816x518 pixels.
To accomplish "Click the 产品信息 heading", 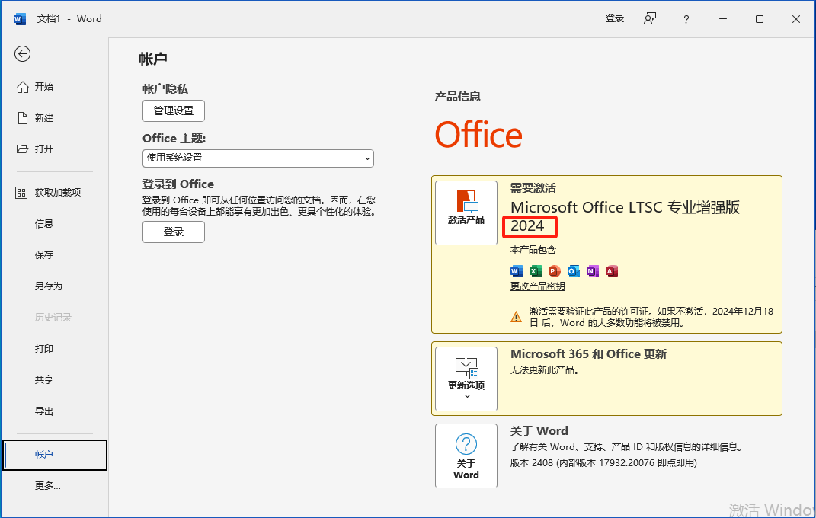I will [457, 96].
